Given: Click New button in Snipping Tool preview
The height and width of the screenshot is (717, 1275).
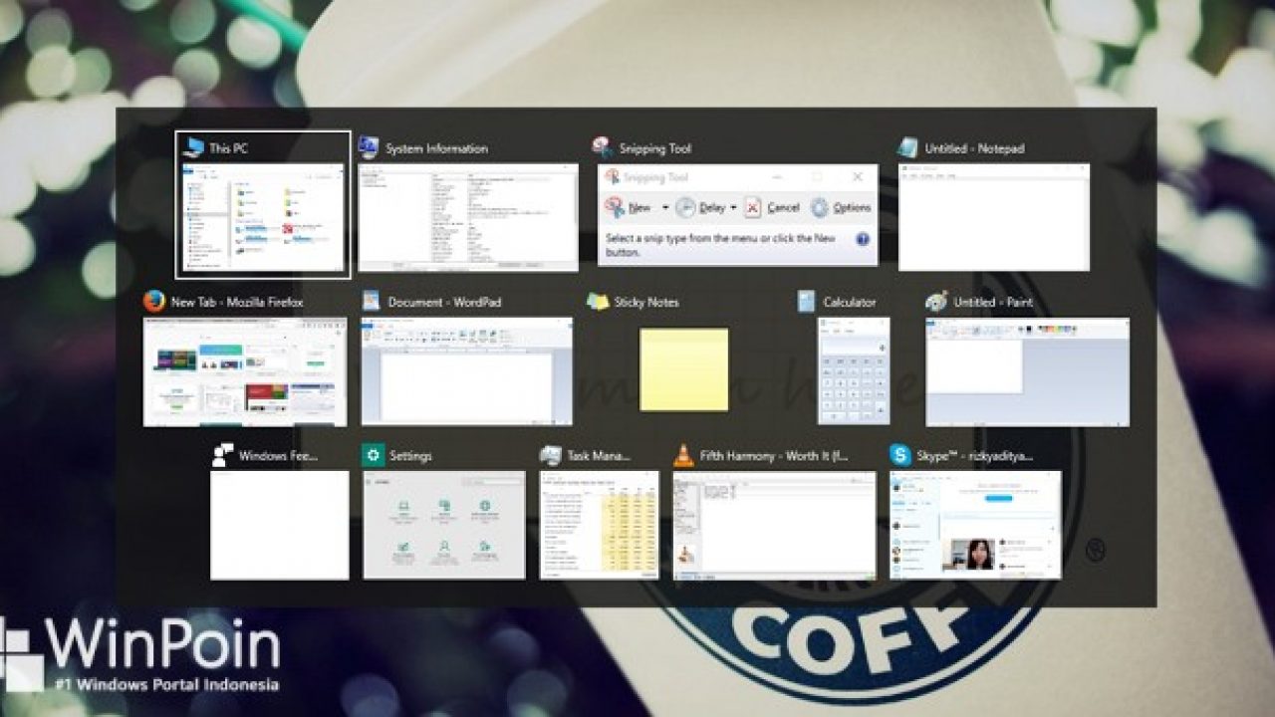Looking at the screenshot, I should 628,207.
